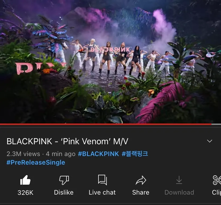Select the Live chat label
Image resolution: width=221 pixels, height=205 pixels.
(x=102, y=192)
